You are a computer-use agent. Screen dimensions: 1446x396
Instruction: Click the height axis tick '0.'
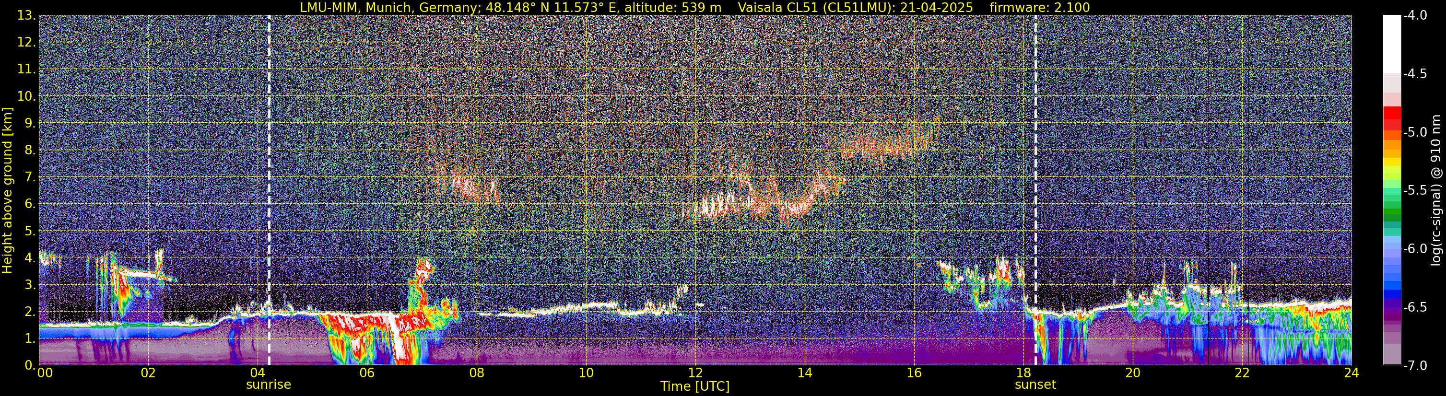pyautogui.click(x=30, y=365)
